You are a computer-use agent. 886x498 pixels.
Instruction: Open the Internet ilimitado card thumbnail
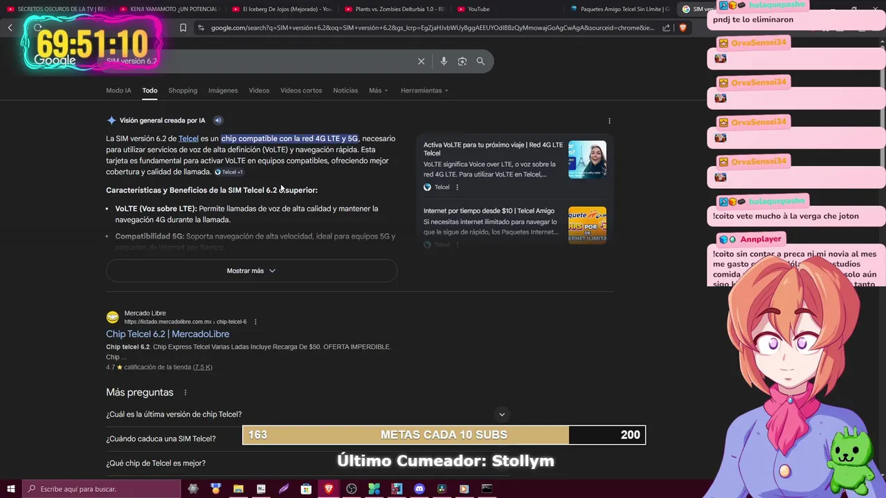coord(587,225)
